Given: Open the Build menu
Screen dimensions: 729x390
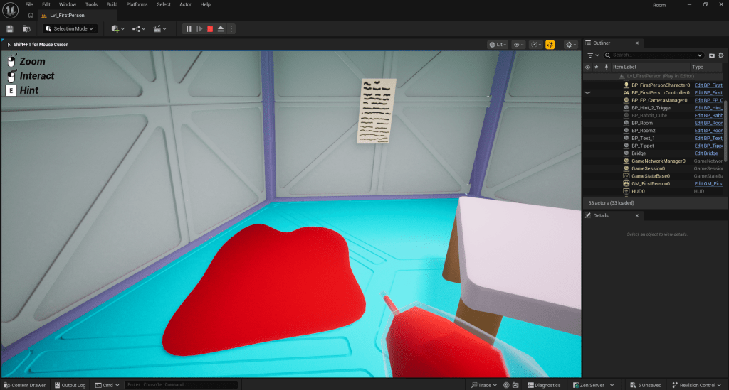Looking at the screenshot, I should coord(112,4).
